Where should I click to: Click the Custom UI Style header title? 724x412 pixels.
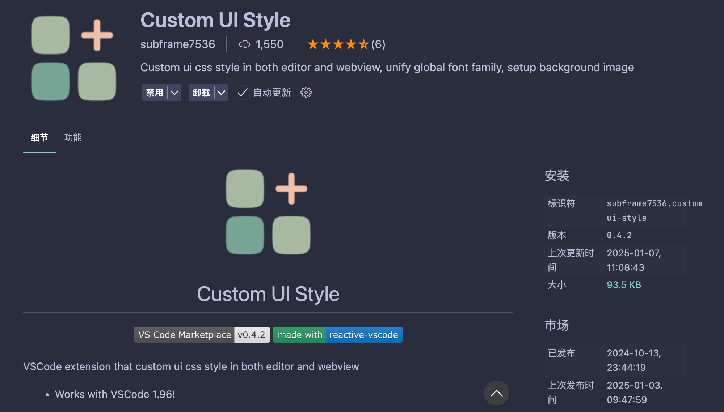[215, 20]
